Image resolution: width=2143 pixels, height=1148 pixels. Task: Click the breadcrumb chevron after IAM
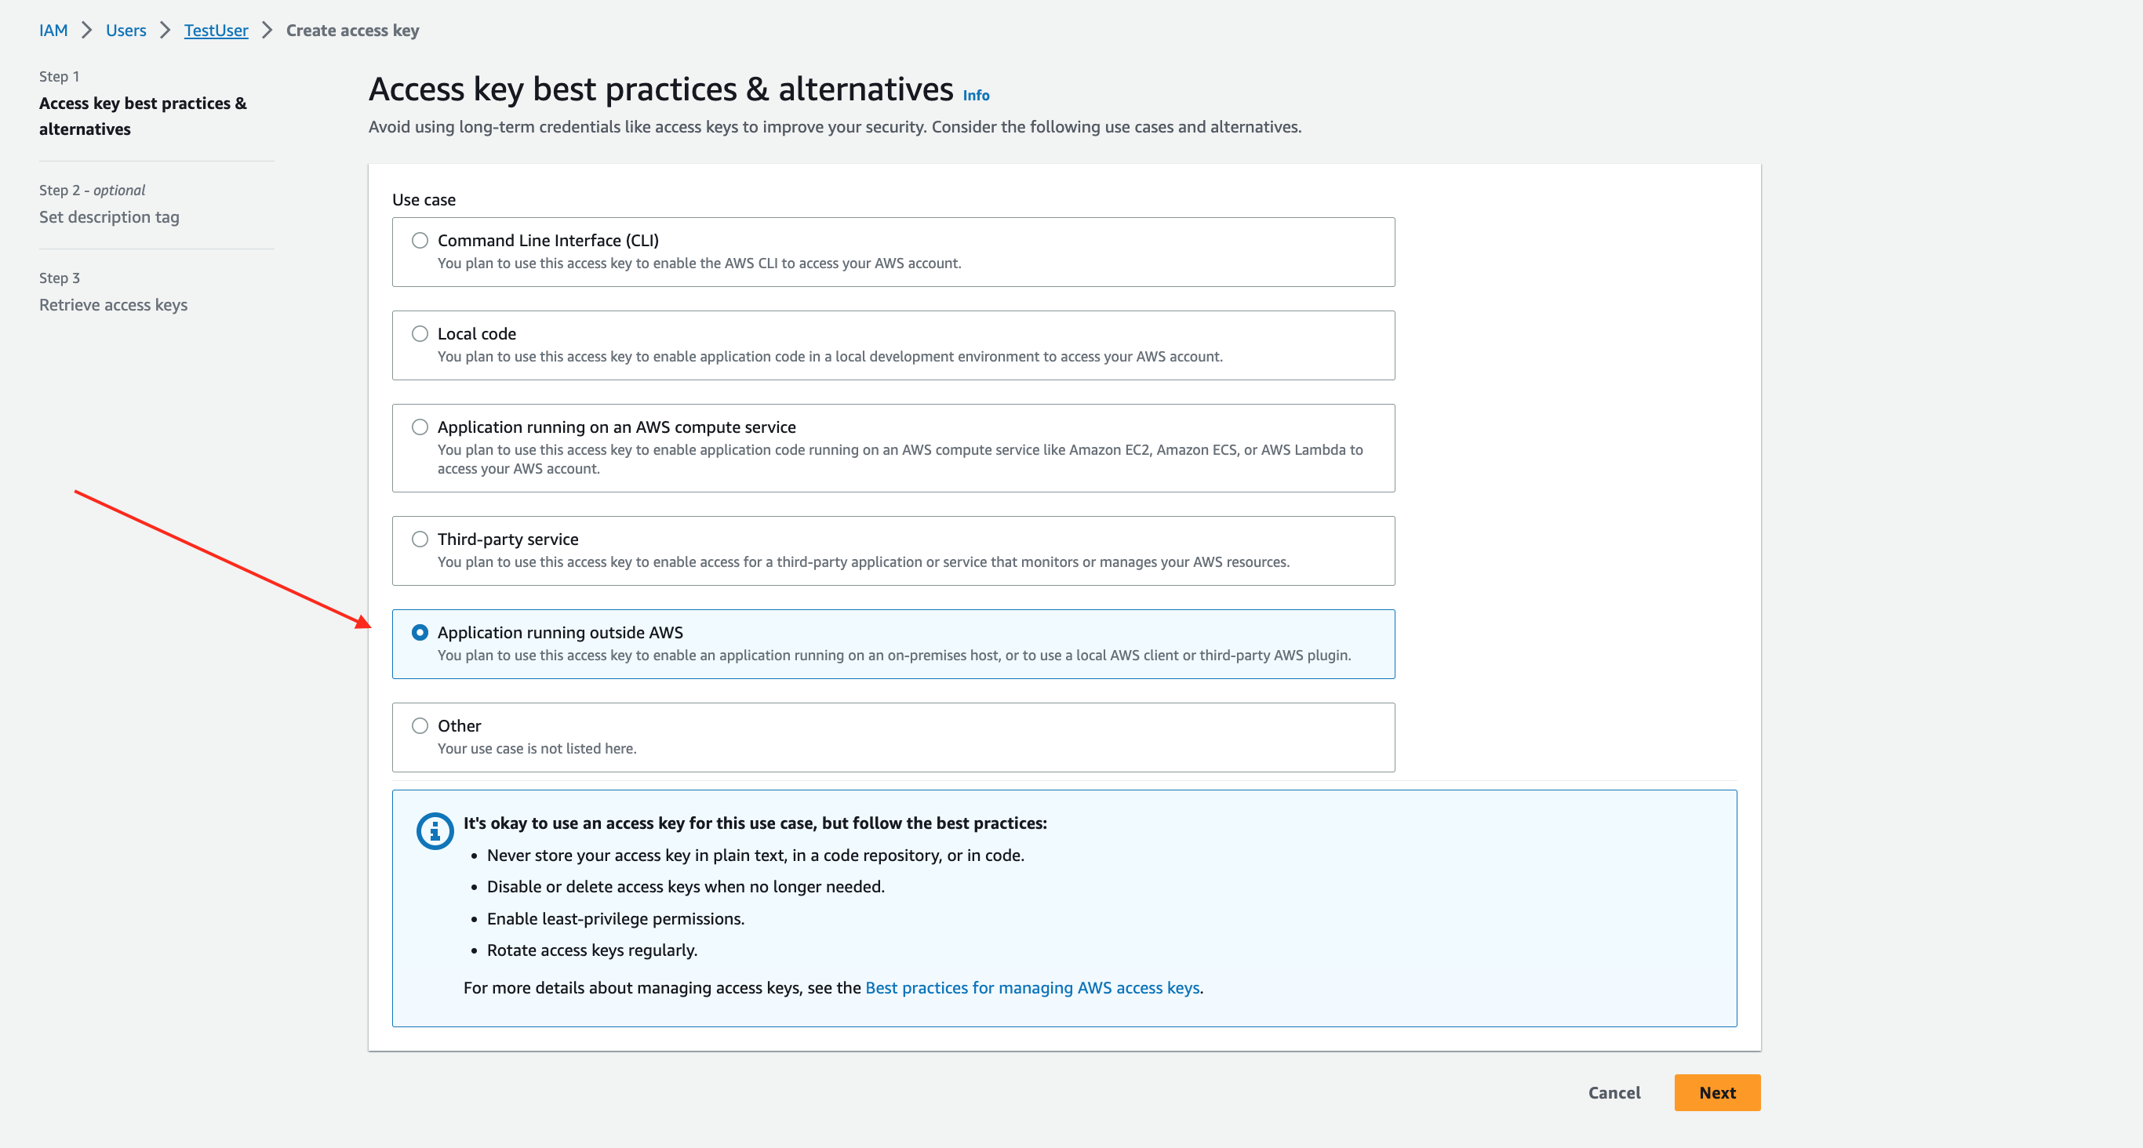(x=86, y=30)
